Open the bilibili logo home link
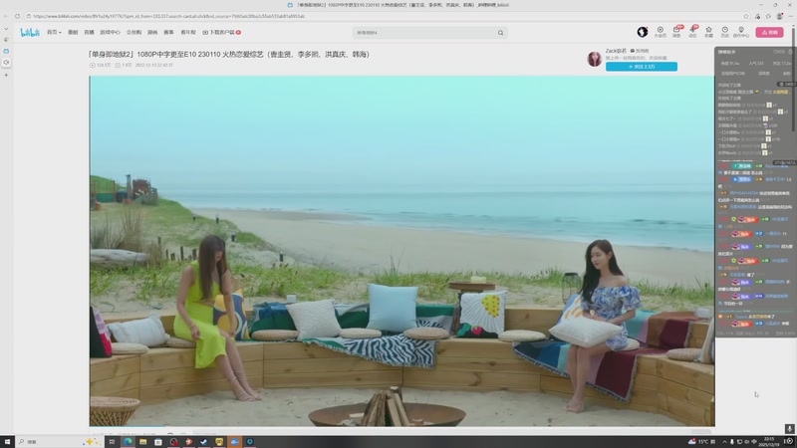This screenshot has width=797, height=448. tap(30, 32)
